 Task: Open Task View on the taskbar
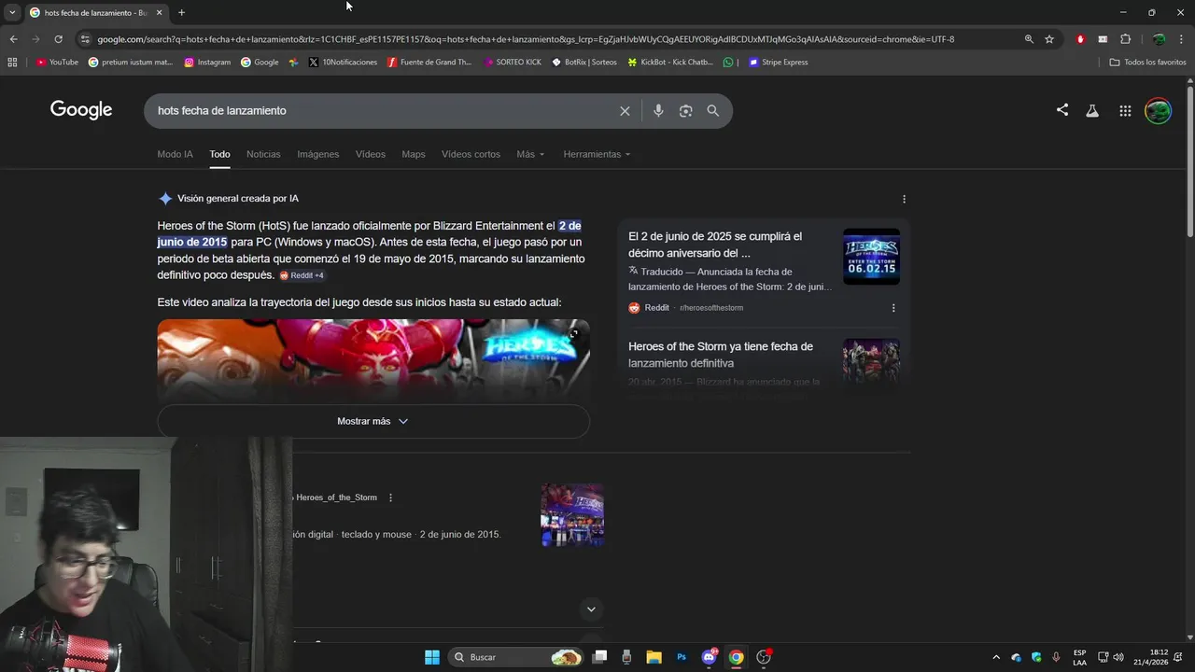pos(599,657)
